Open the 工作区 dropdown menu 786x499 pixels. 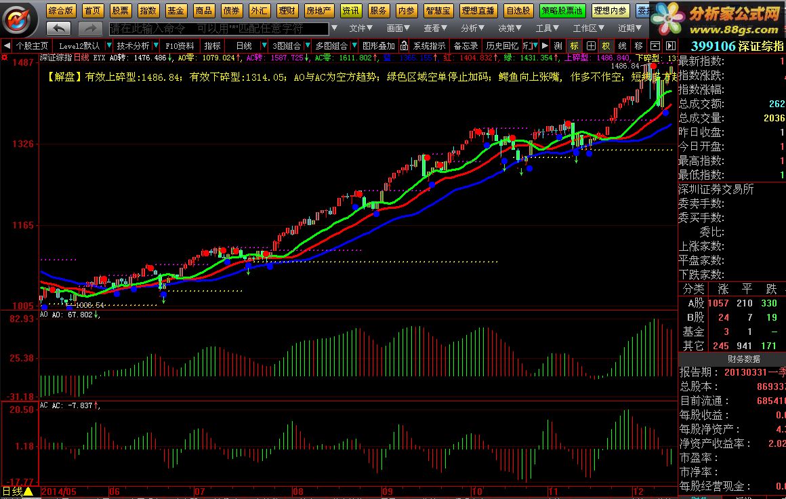pyautogui.click(x=589, y=28)
